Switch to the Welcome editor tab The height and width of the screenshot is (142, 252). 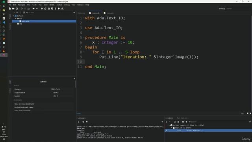pyautogui.click(x=82, y=13)
